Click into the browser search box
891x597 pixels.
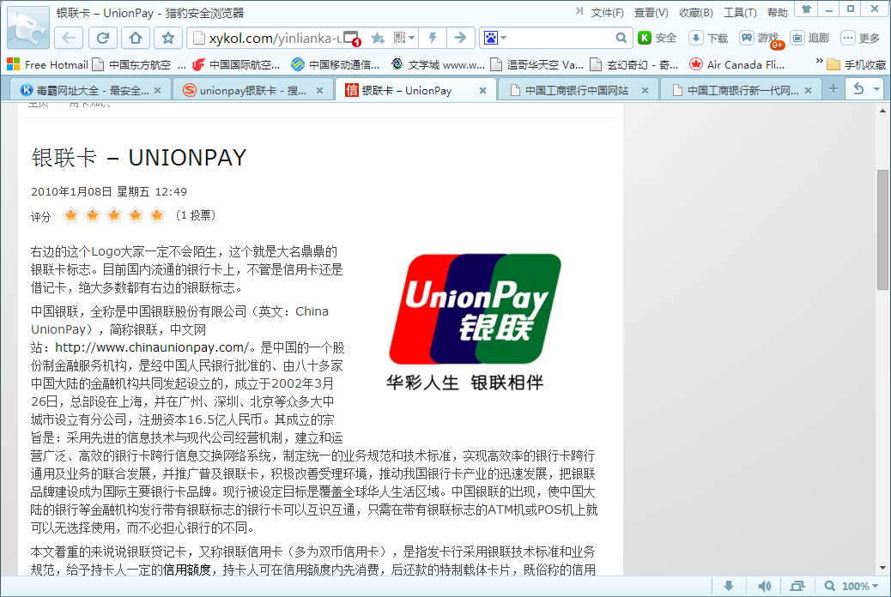point(558,38)
